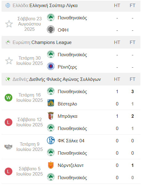The height and width of the screenshot is (186, 142).
Task: Click the Νόρντζελαντ club crest
Action: [51, 165]
